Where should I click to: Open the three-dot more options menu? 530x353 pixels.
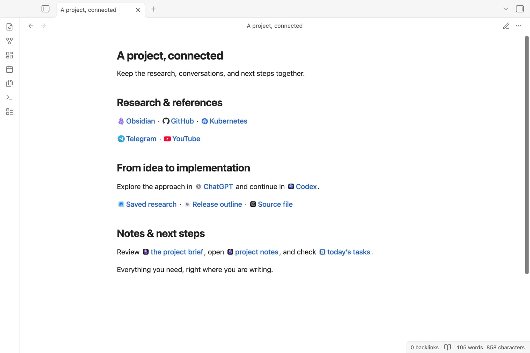[519, 26]
